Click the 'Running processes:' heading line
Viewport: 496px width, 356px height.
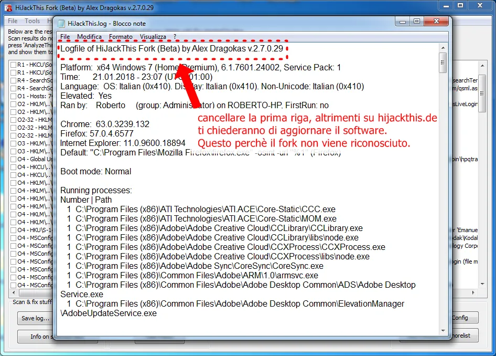pos(96,191)
